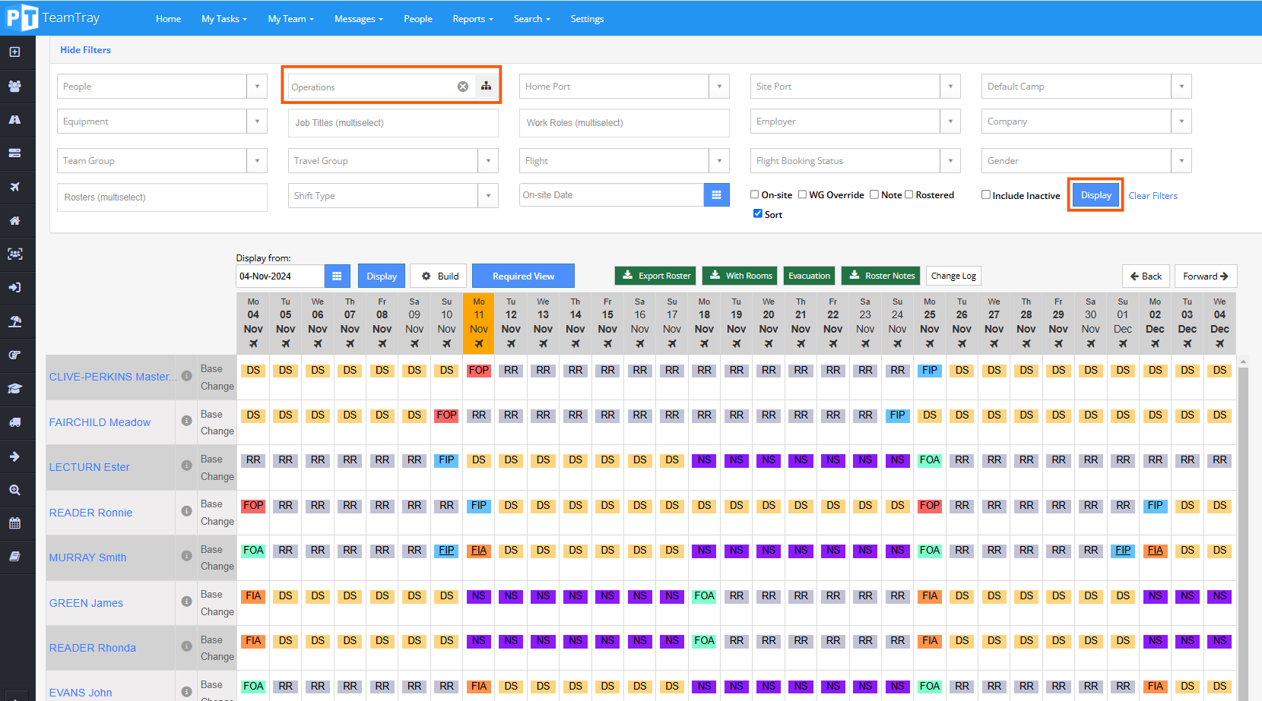
Task: Click the plus-square icon in the sidebar
Action: [14, 52]
